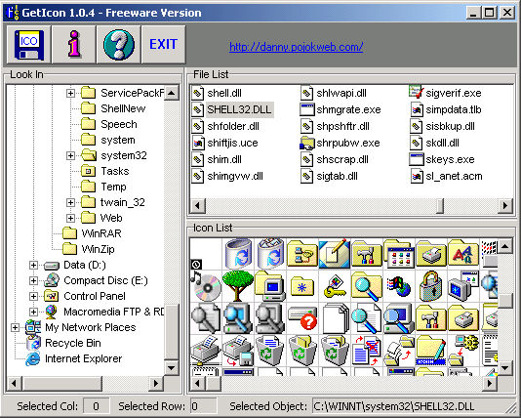Select the document with red X icon
Viewport: 521px width, 418px height.
pyautogui.click(x=367, y=351)
